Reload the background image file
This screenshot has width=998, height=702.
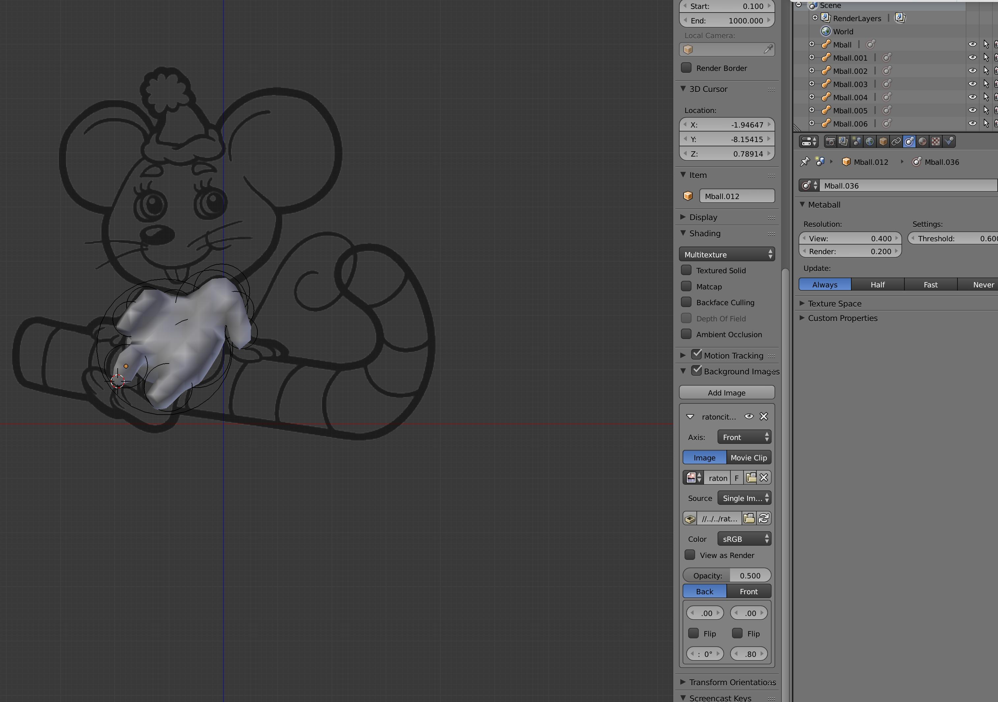click(x=764, y=518)
